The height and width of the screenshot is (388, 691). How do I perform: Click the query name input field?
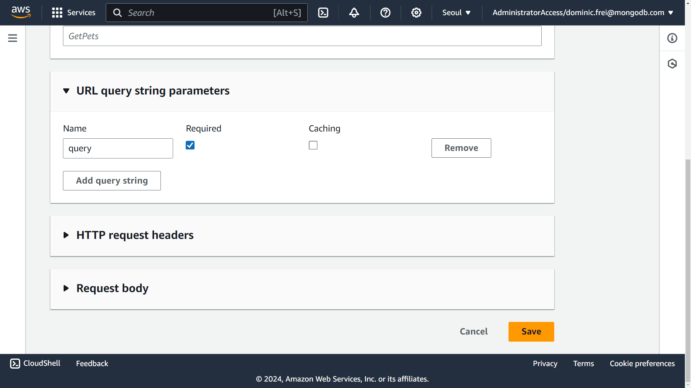(118, 148)
